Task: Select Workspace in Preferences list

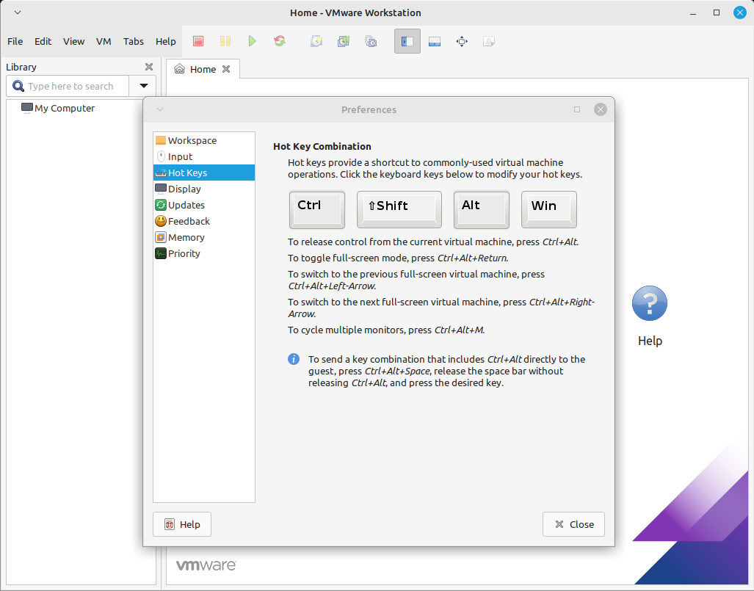Action: coord(204,140)
